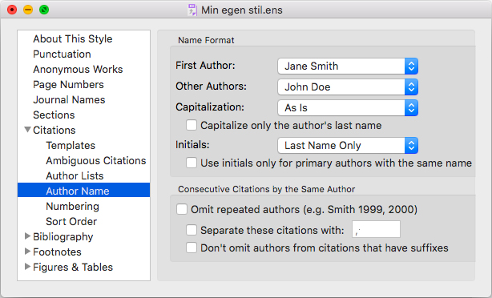Toggle use initials for same-name primary authors
Image resolution: width=492 pixels, height=298 pixels.
point(192,163)
